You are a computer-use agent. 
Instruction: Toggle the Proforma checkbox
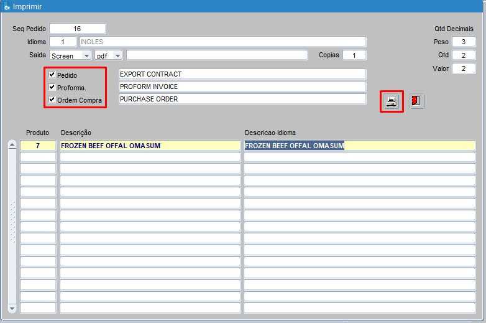tap(52, 87)
